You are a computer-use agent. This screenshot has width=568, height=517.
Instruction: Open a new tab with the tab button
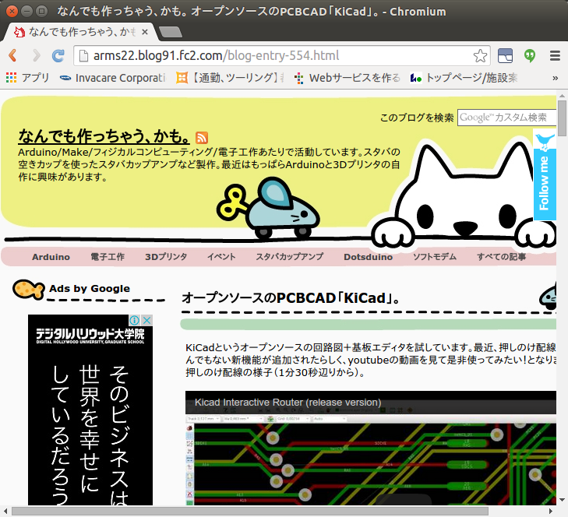[x=171, y=32]
